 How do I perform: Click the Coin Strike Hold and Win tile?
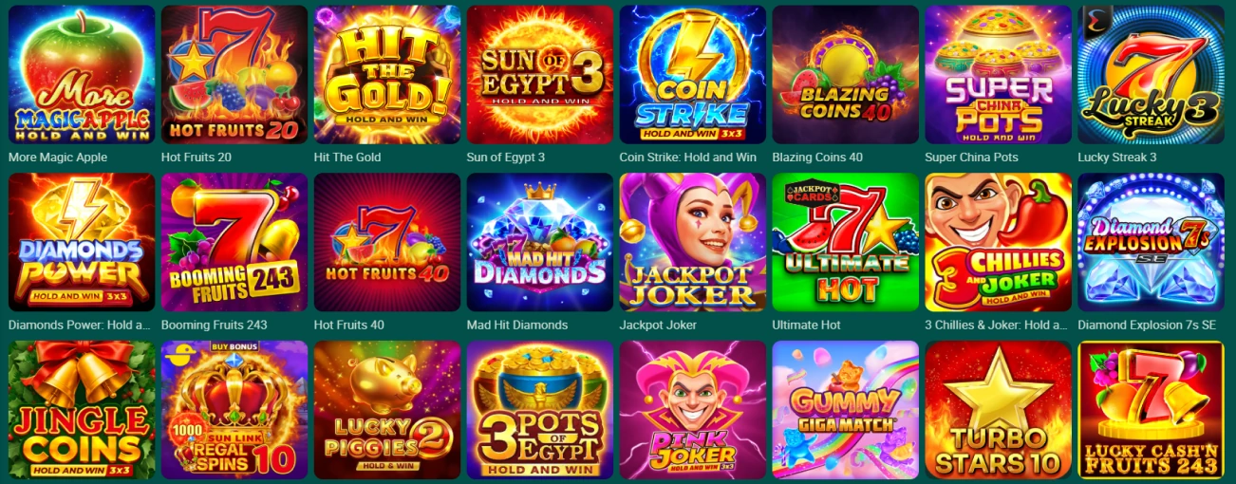[693, 75]
